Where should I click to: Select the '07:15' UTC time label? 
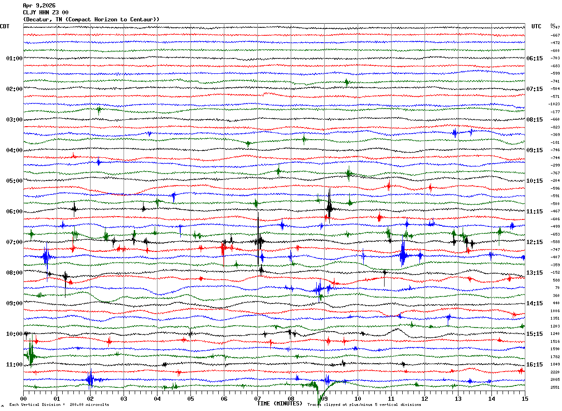[x=535, y=89]
